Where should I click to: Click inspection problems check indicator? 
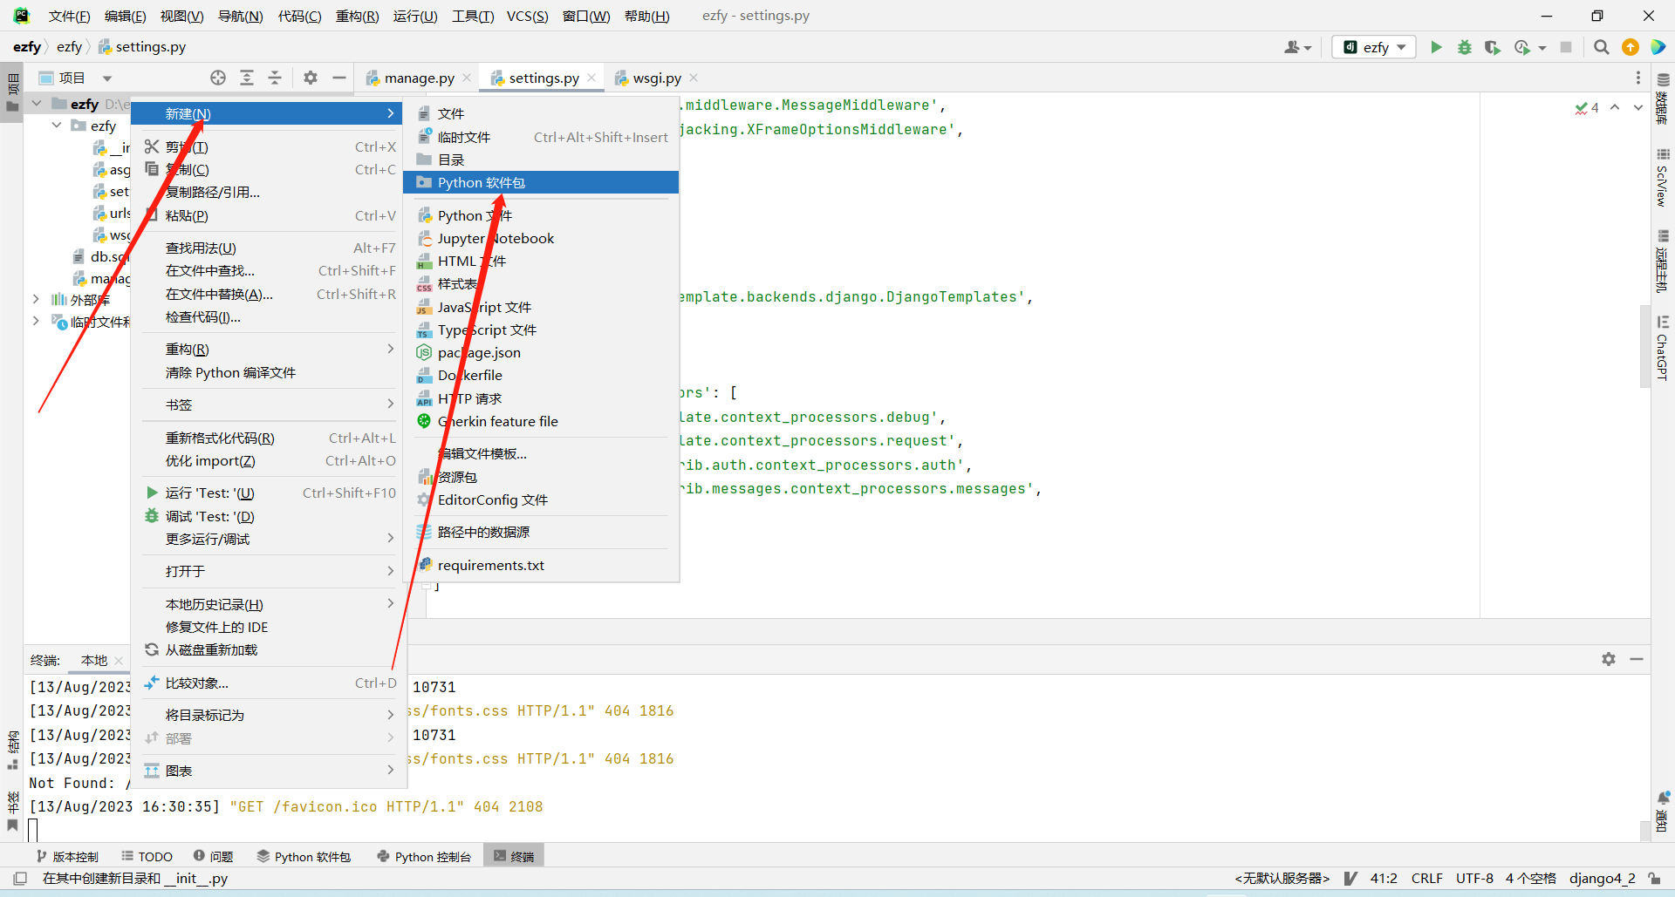tap(1587, 107)
